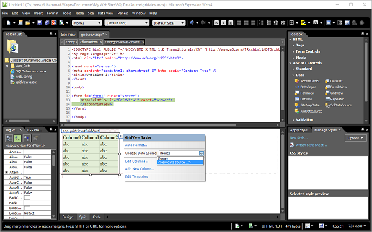This screenshot has height=232, width=372.
Task: Click SqlDataSource icon in Toolbox
Action: pos(327,105)
